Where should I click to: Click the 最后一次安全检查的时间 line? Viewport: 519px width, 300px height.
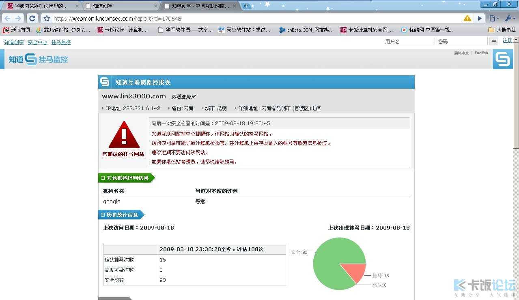pyautogui.click(x=211, y=123)
